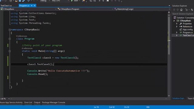Expand the TestClass1.cs tree node
Screen dimensions: 194x109
[177, 35]
